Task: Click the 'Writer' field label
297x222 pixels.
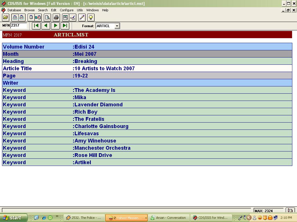Action: pyautogui.click(x=11, y=83)
